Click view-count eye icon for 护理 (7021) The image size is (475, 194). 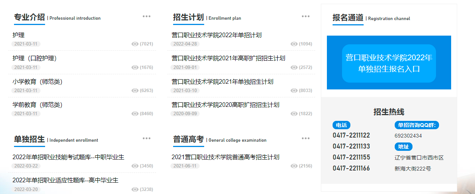point(135,44)
